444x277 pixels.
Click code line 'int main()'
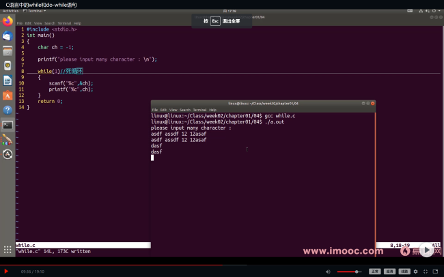40,35
